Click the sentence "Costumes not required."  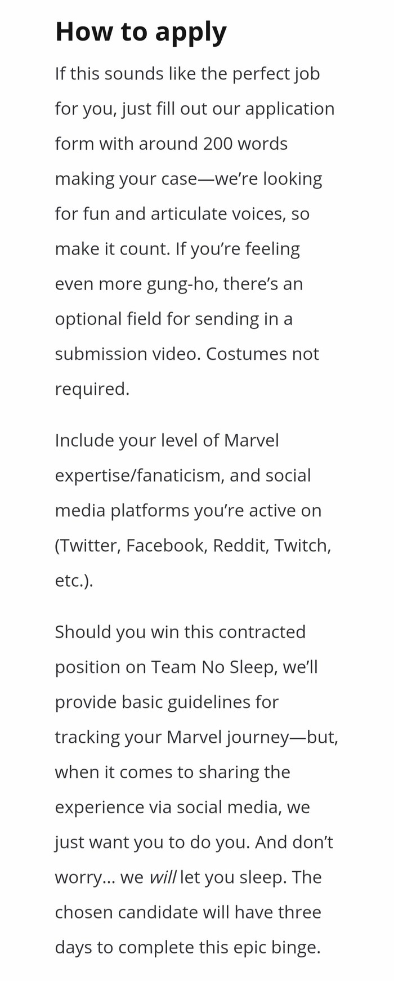262,354
